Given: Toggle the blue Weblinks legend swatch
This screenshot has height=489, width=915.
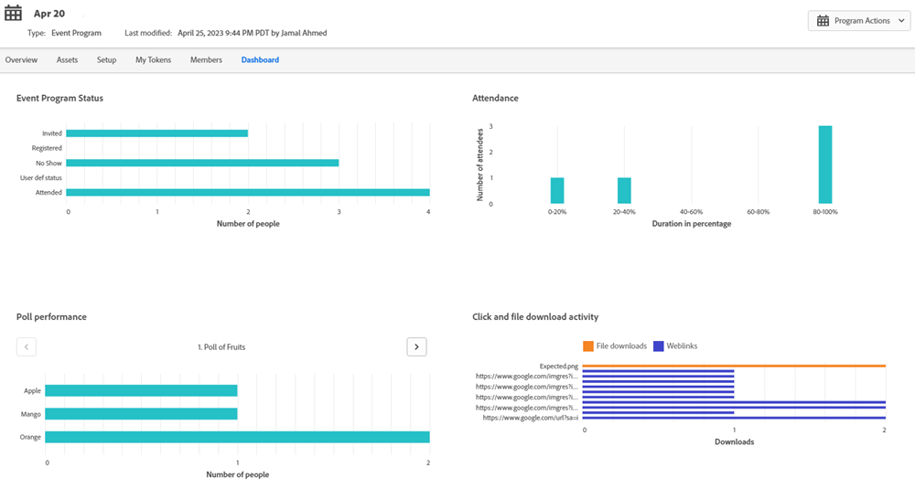Looking at the screenshot, I should (x=658, y=346).
